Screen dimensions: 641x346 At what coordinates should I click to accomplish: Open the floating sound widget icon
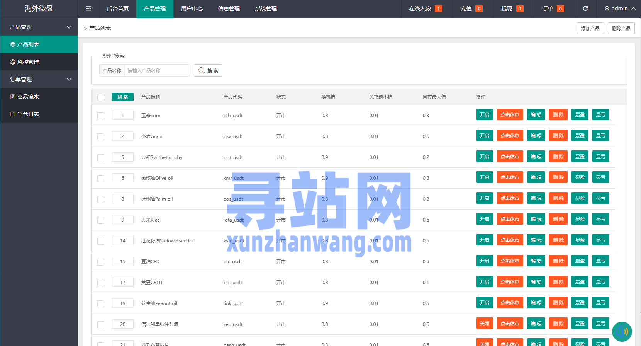click(622, 332)
